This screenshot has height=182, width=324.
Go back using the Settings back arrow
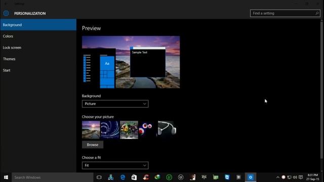coord(6,4)
